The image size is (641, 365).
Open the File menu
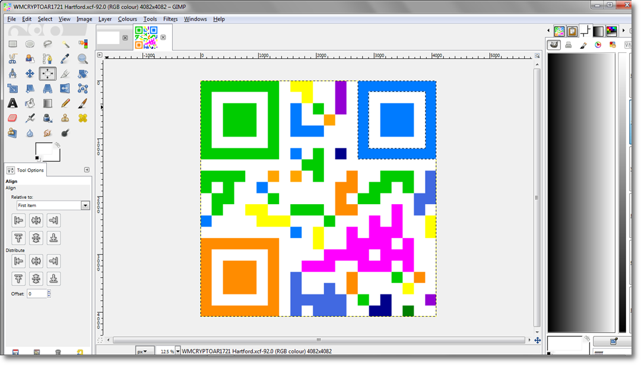coord(11,19)
